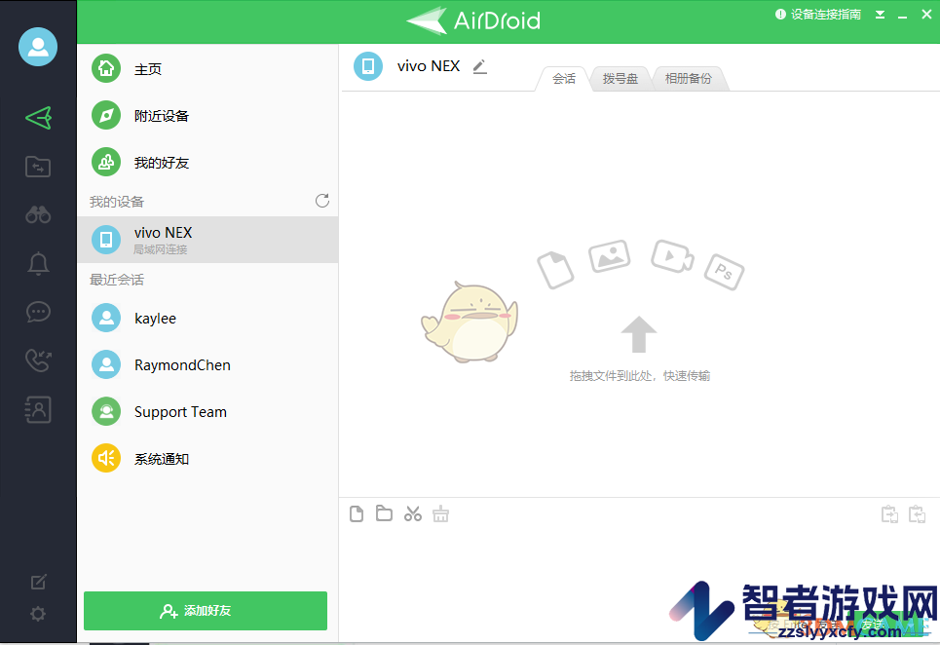Image resolution: width=940 pixels, height=645 pixels.
Task: Click the scissors screenshot icon
Action: tap(412, 513)
